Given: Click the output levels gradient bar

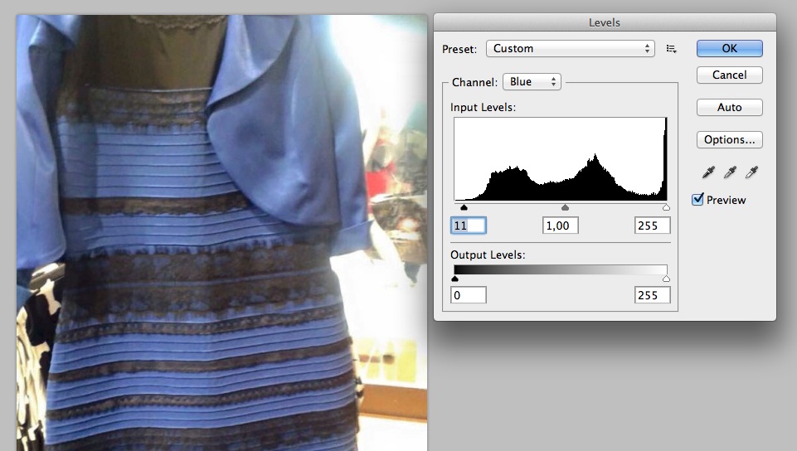Looking at the screenshot, I should 560,269.
